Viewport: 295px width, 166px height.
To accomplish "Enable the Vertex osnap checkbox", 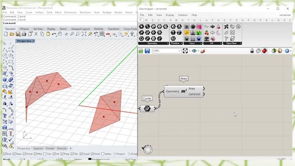I will pos(102,154).
